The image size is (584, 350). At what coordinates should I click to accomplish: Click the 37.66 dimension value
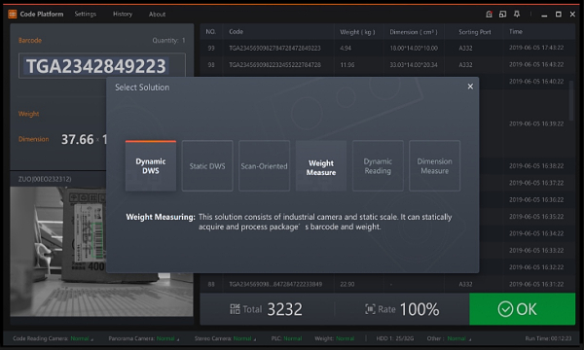pyautogui.click(x=78, y=139)
